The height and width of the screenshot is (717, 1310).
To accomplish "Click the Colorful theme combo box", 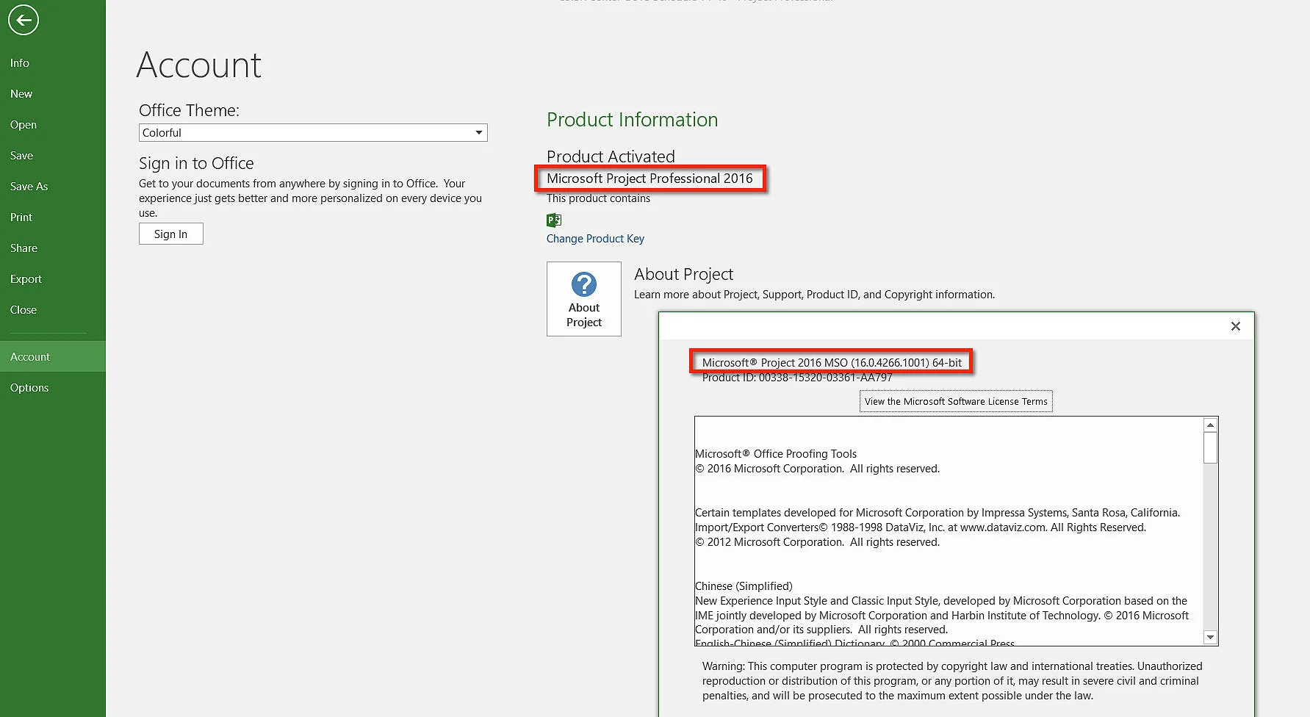I will pyautogui.click(x=313, y=133).
